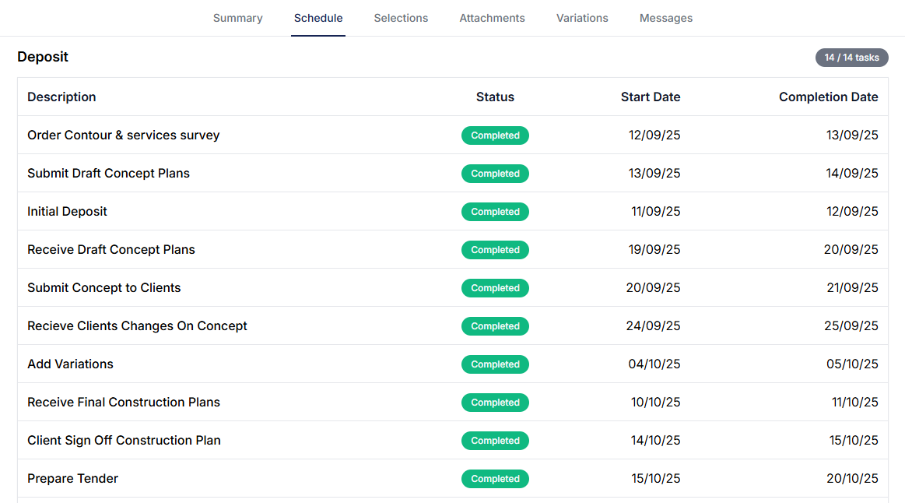Open the Client Sign Off Construction Plan task

[124, 440]
